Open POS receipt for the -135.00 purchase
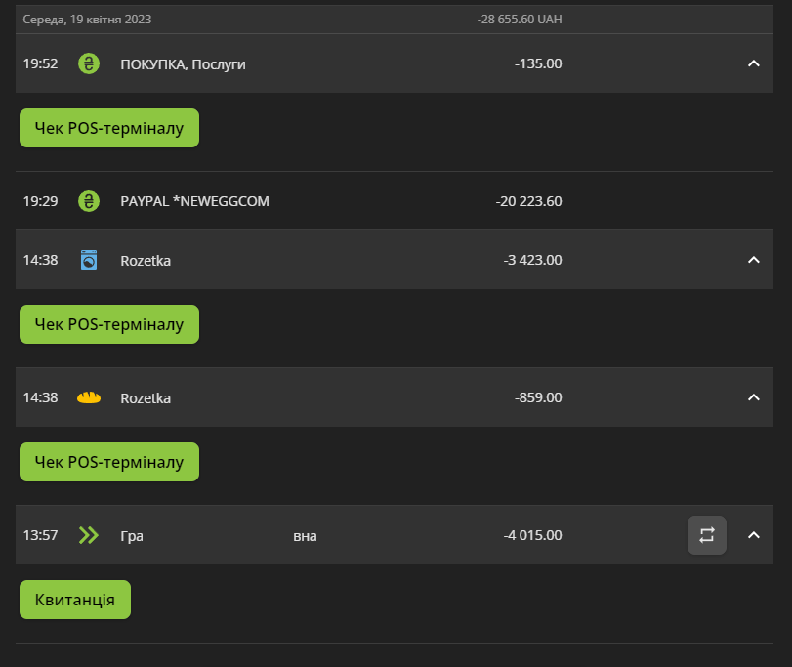 [109, 128]
